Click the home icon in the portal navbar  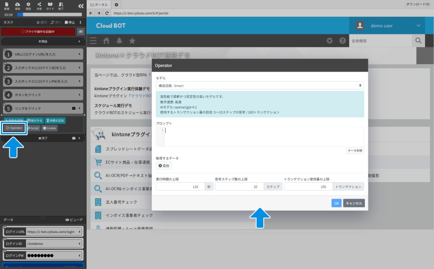pos(106,41)
